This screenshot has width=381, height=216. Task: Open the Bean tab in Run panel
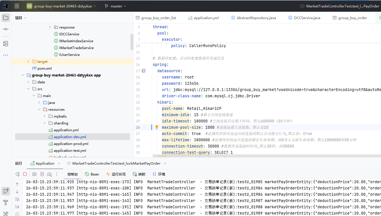click(x=92, y=174)
